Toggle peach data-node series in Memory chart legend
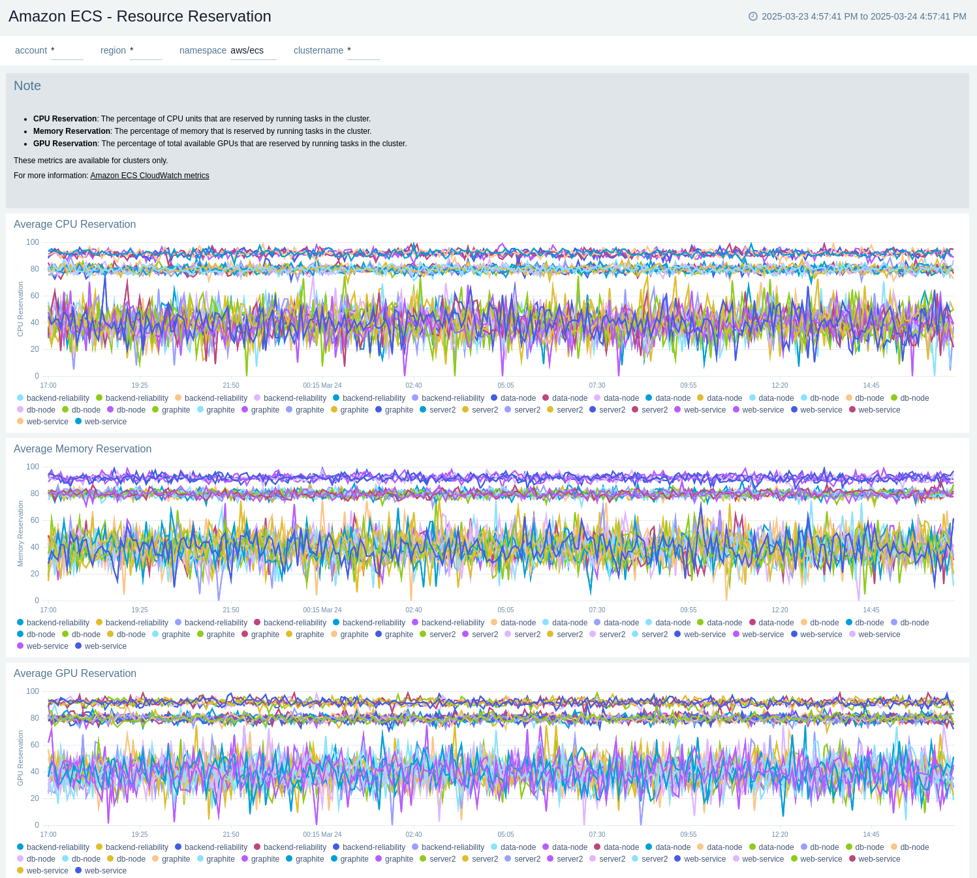 (x=513, y=623)
